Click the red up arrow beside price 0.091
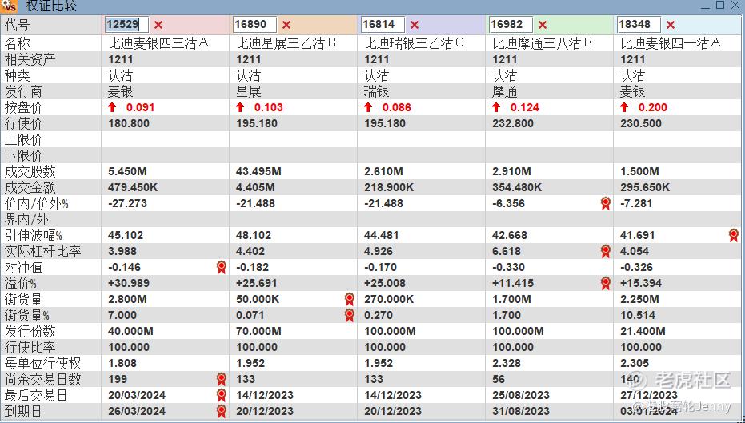 [112, 107]
